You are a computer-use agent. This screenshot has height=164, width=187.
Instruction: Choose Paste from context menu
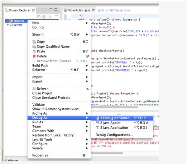click(59, 51)
